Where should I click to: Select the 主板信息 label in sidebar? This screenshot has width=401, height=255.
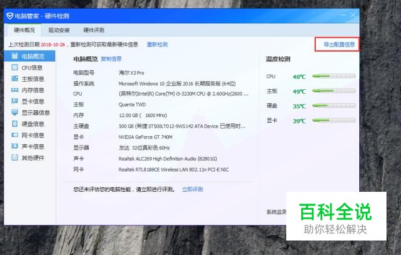coord(32,79)
